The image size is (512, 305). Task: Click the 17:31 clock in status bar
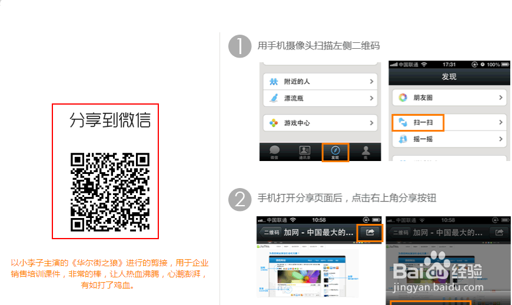[449, 65]
